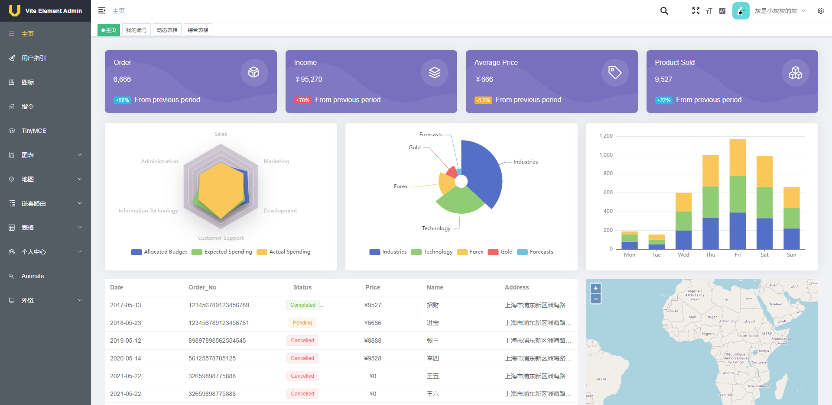Click the Gold legend color swatch
This screenshot has height=405, width=832.
(x=493, y=252)
